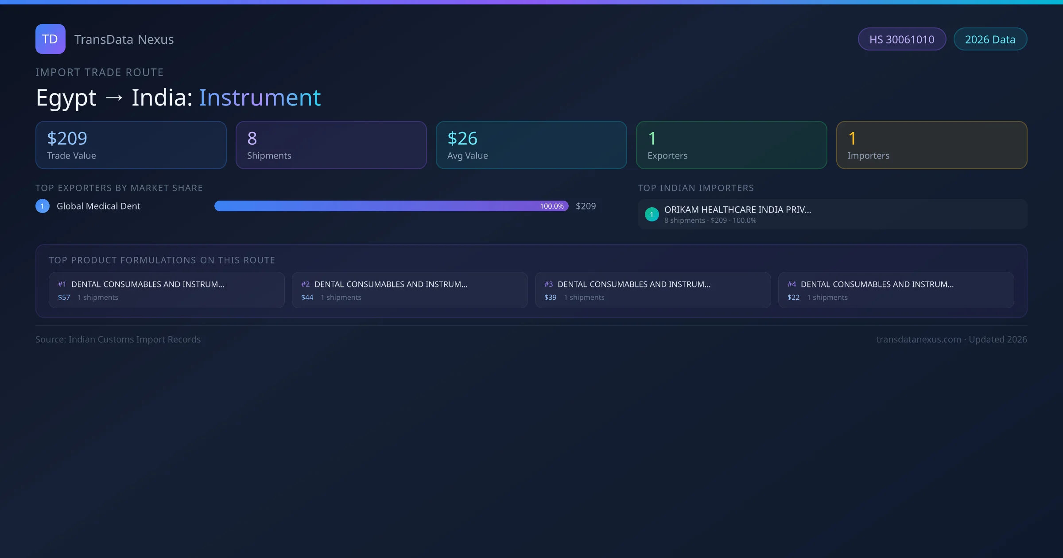
Task: Click the TransData Nexus brand name
Action: tap(124, 39)
